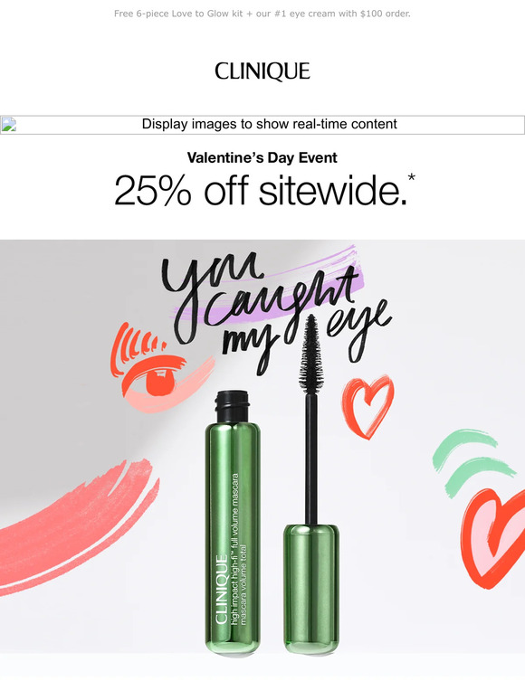Click the Valentine's Day Event heading
Image resolution: width=525 pixels, height=700 pixels.
click(262, 157)
